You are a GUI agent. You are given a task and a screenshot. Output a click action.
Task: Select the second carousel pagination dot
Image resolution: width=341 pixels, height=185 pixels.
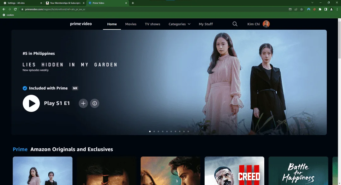(x=154, y=131)
